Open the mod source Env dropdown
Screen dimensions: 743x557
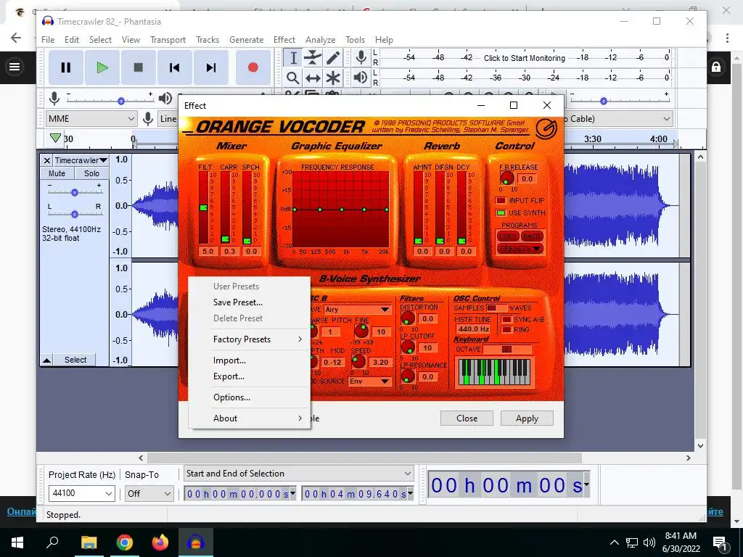pyautogui.click(x=369, y=381)
